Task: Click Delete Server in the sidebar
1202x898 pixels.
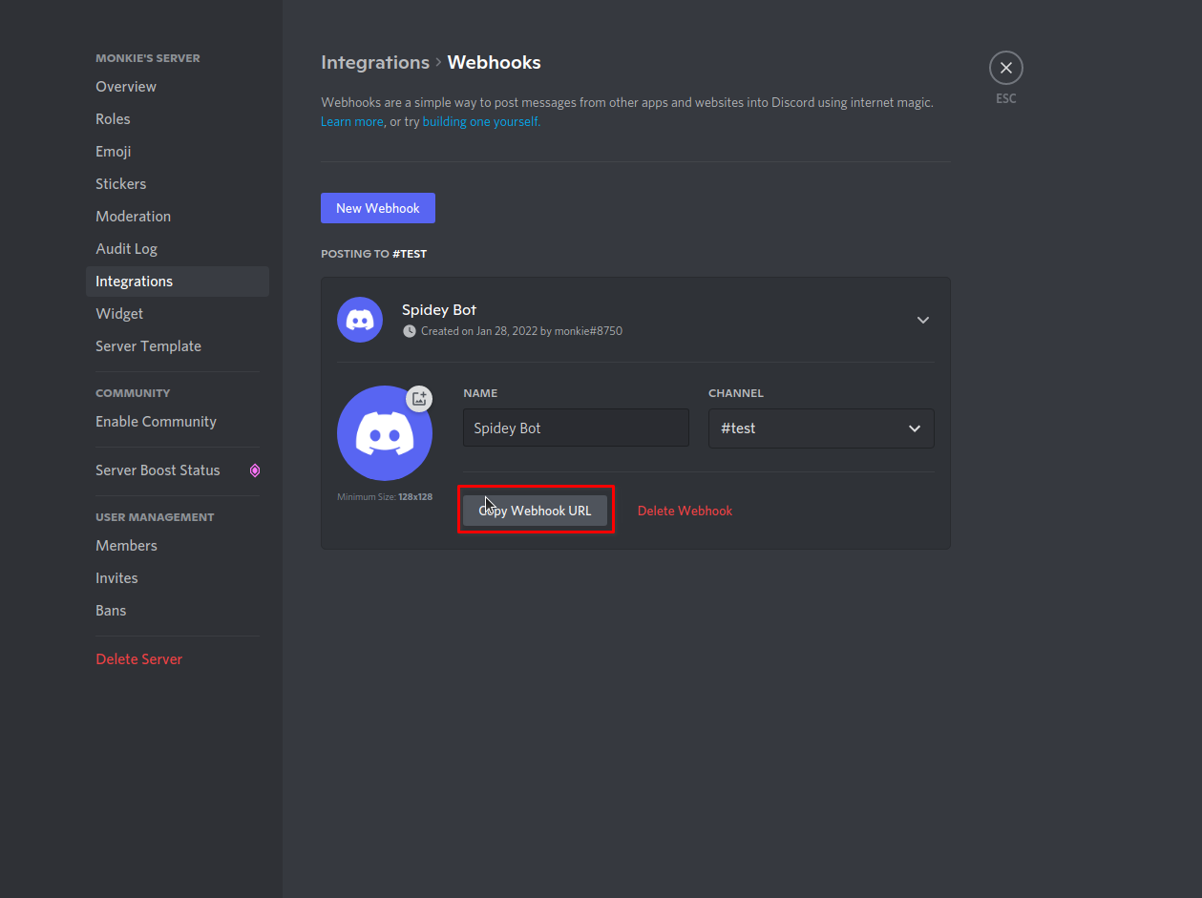Action: (x=178, y=659)
